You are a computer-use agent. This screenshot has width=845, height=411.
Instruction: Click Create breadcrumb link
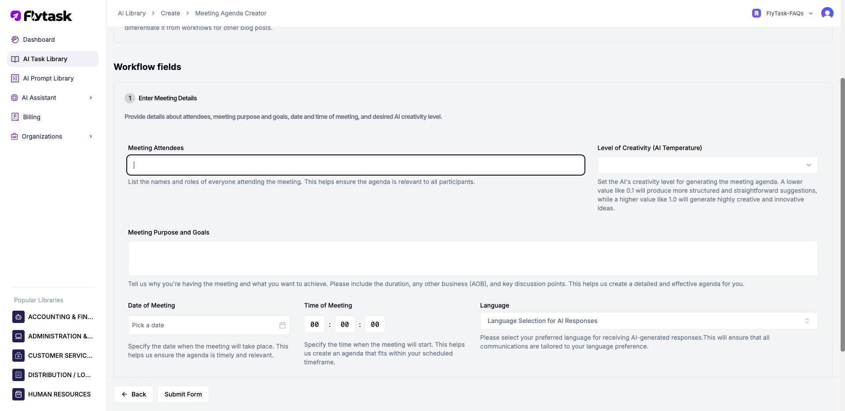(170, 13)
